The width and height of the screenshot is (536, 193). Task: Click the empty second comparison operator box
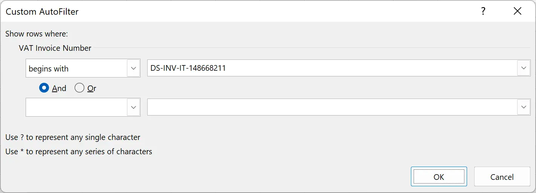coord(76,107)
